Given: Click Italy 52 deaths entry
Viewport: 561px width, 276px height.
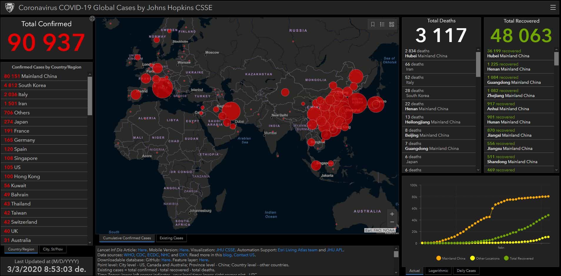Looking at the screenshot, I should [439, 80].
